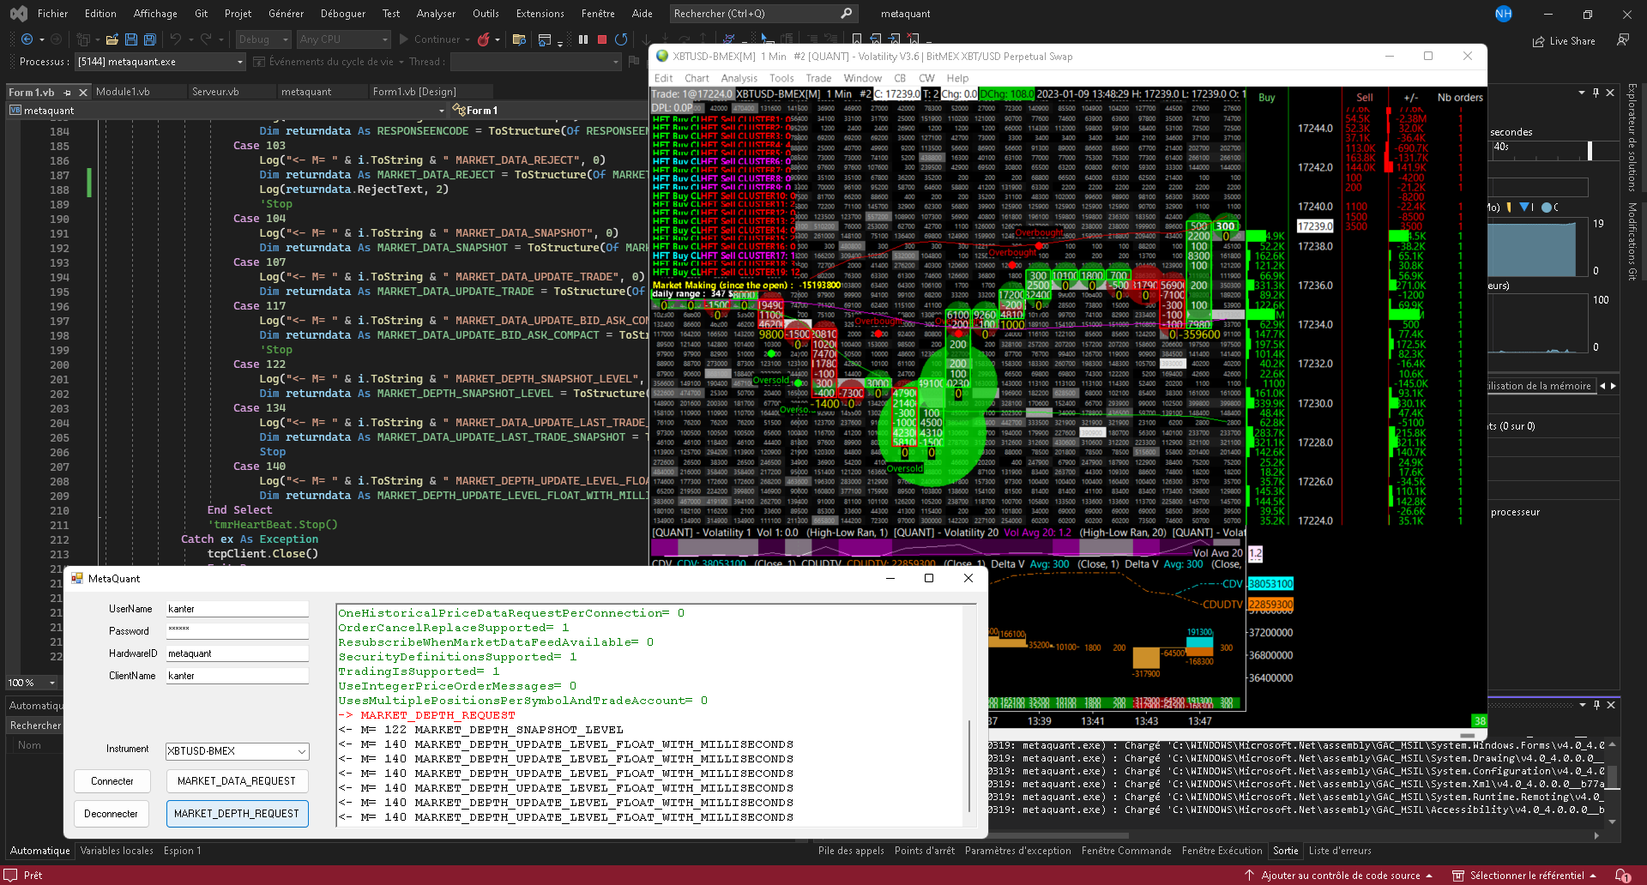The height and width of the screenshot is (885, 1647).
Task: Click the Rechercher (Ctrl+Q) search box
Action: [763, 14]
